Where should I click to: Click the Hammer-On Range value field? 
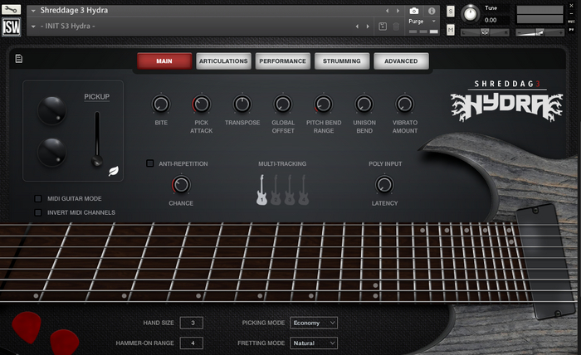point(192,343)
